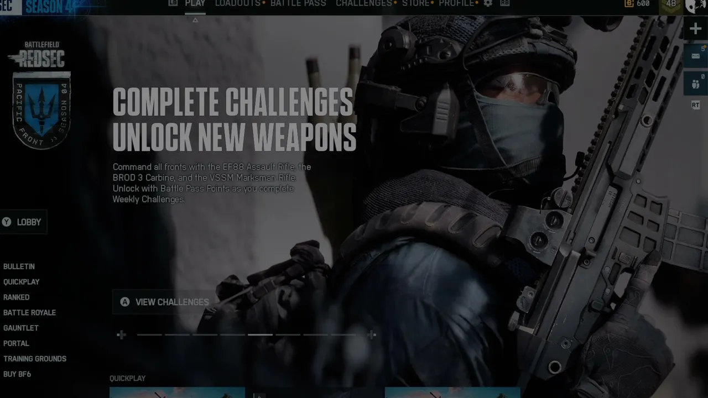The width and height of the screenshot is (708, 398).
Task: Switch to the PROFILE tab
Action: (x=456, y=3)
